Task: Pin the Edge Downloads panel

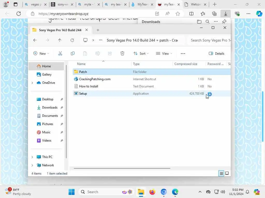Action: [x=224, y=22]
